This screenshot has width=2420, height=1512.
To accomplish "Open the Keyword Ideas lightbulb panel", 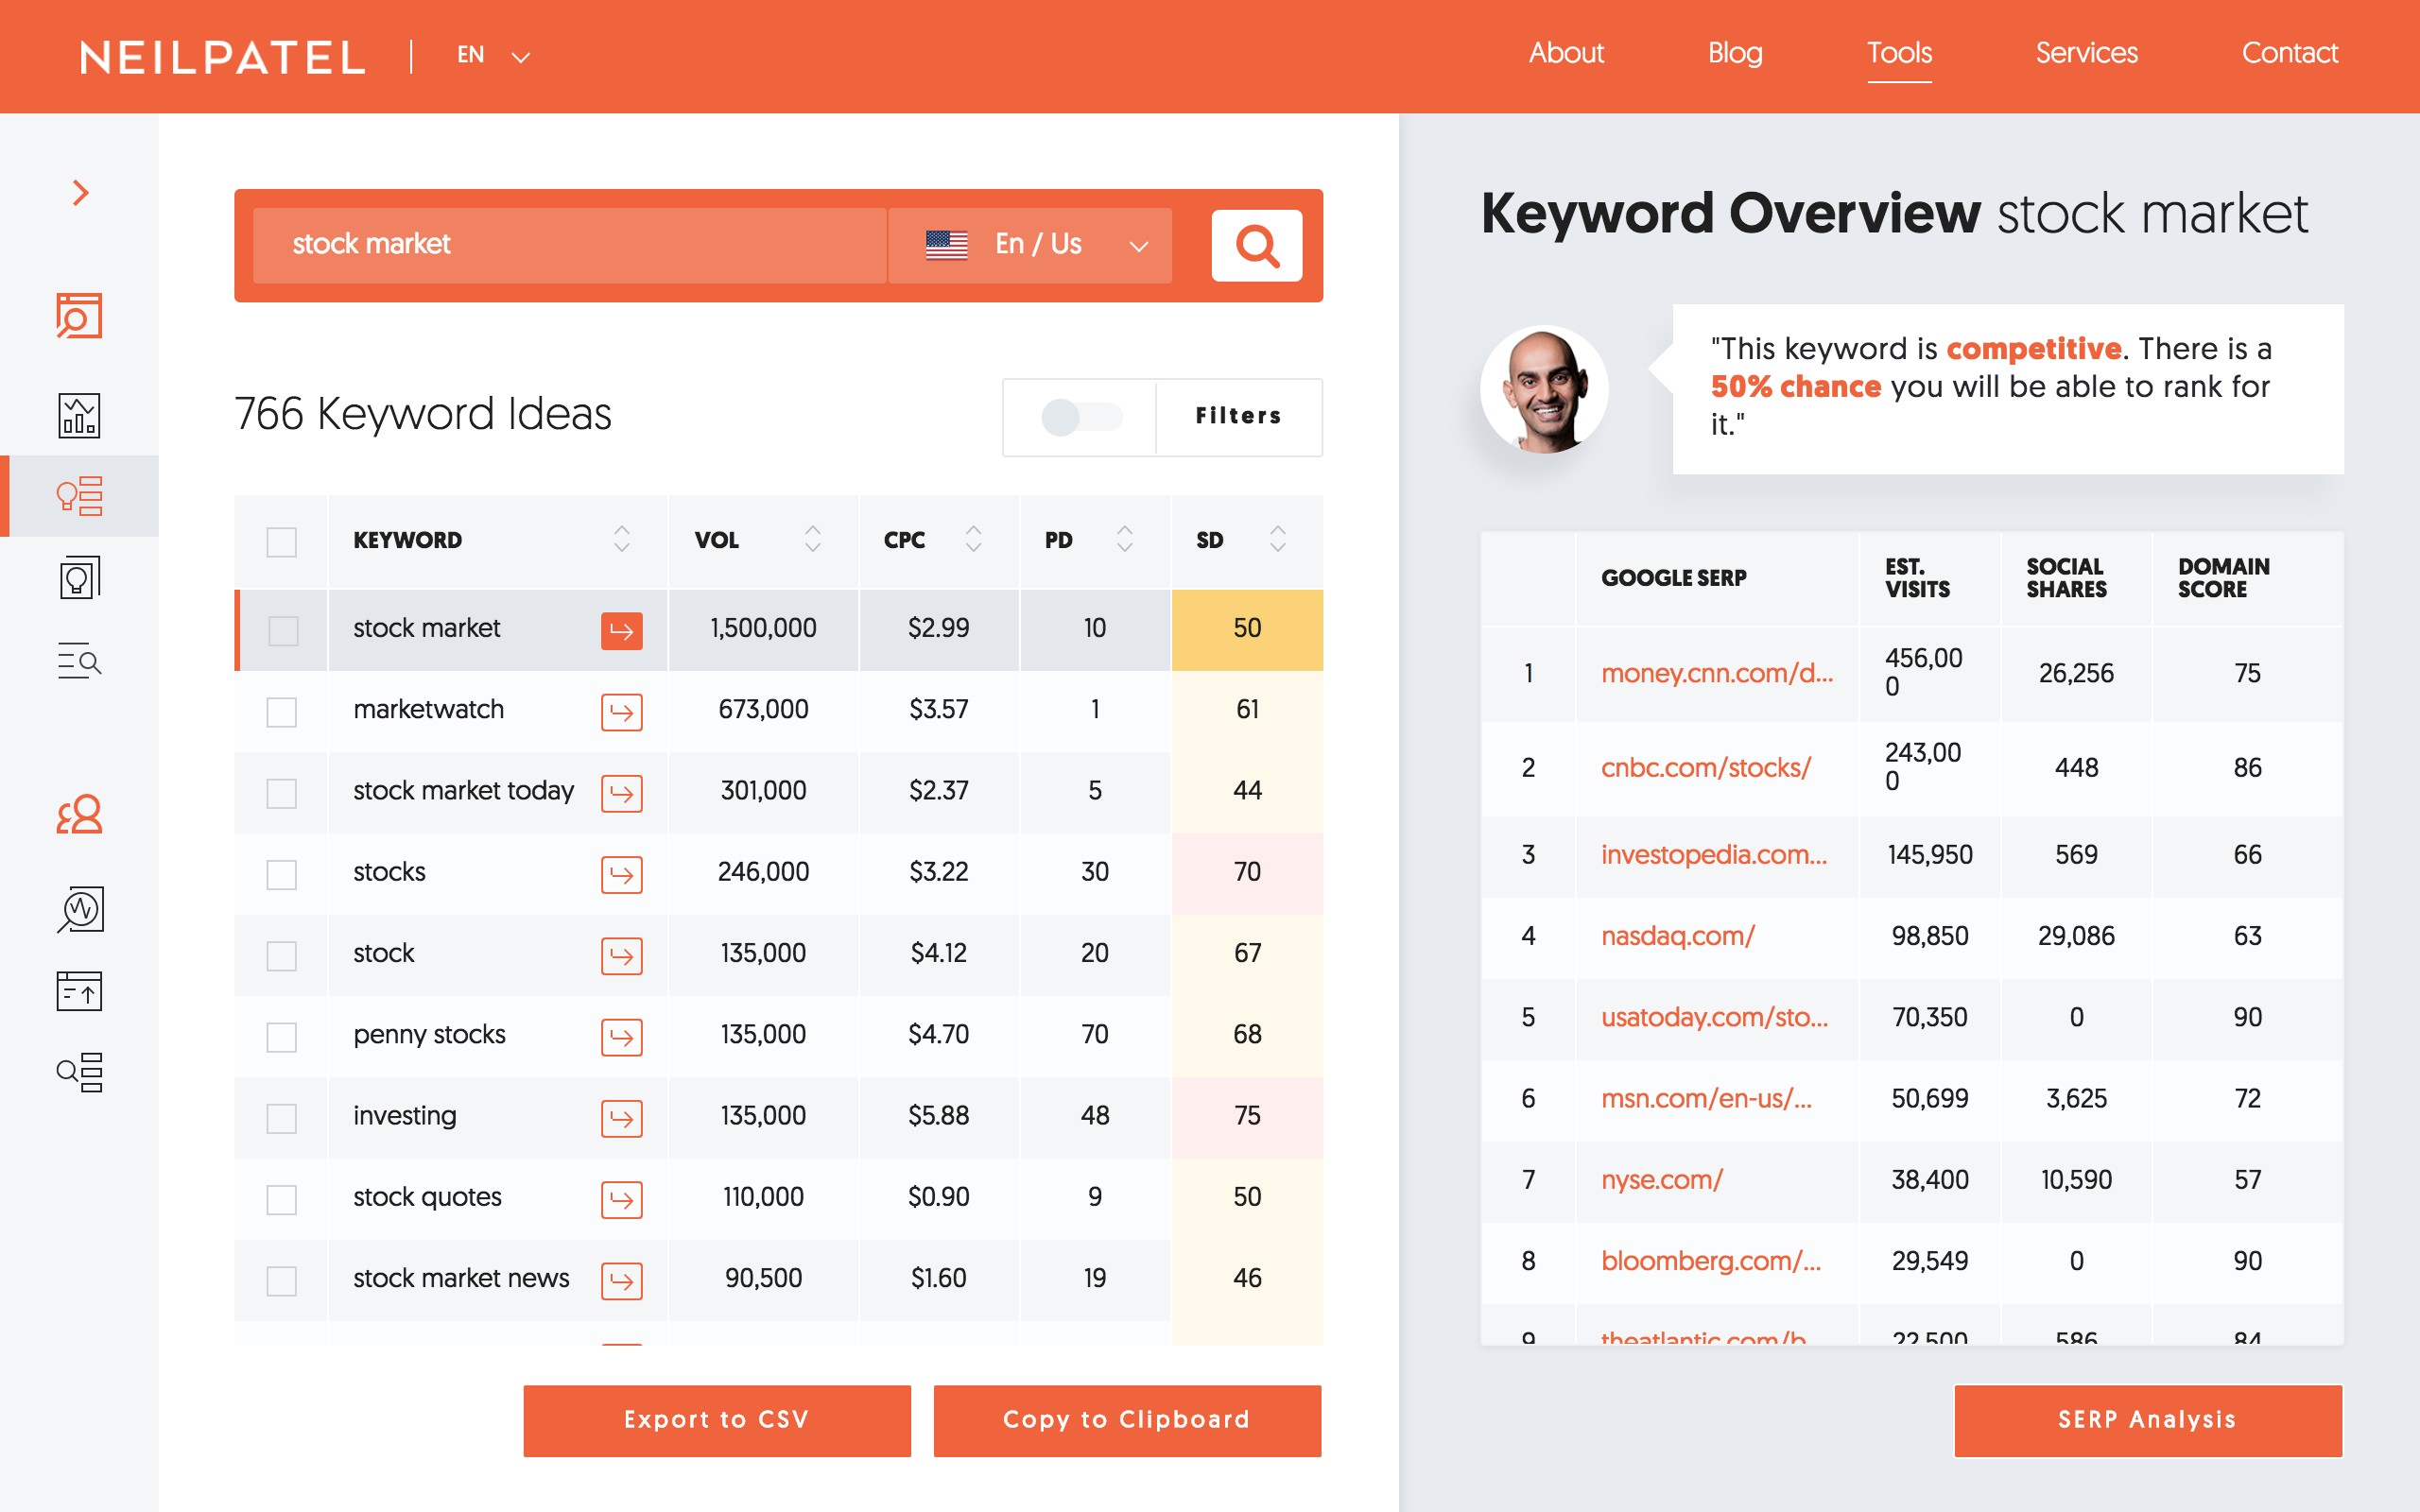I will pos(82,495).
